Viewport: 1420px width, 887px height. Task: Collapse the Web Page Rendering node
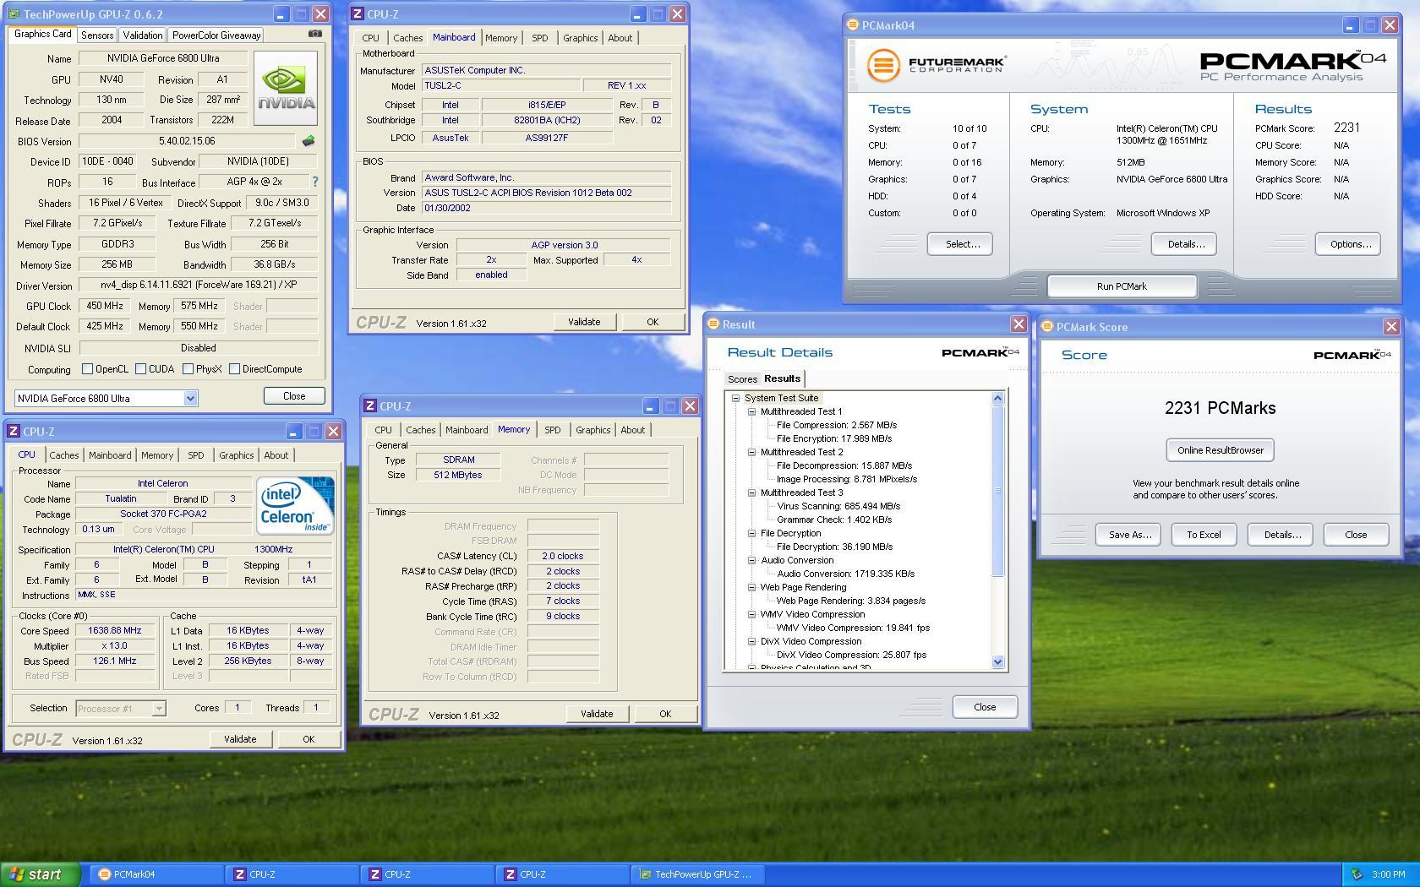click(751, 587)
